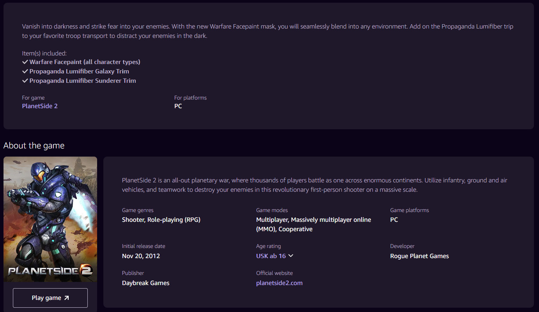Launch PlanetSide 2 via Play game button
Viewport: 539px width, 312px height.
(x=50, y=298)
